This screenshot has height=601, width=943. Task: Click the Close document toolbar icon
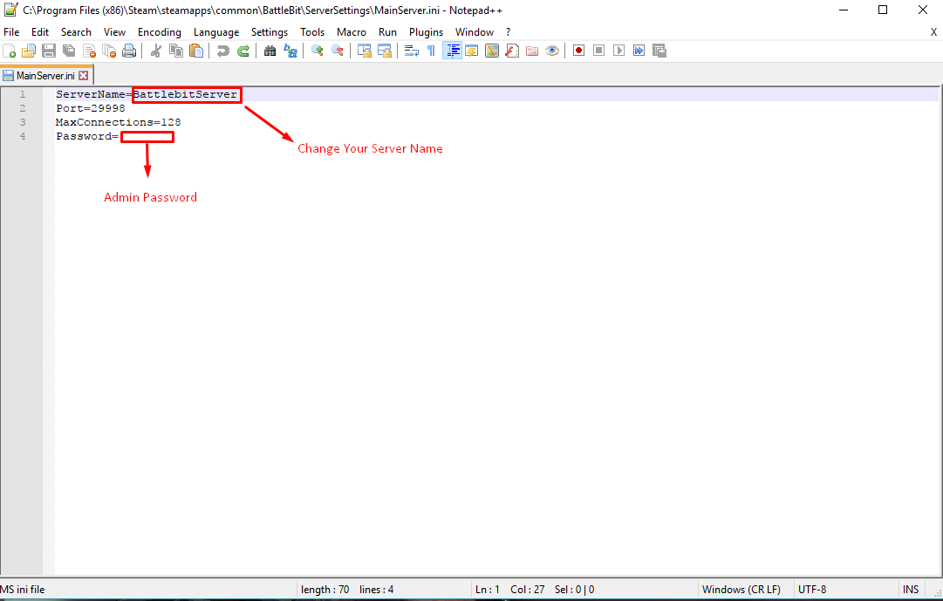tap(89, 51)
